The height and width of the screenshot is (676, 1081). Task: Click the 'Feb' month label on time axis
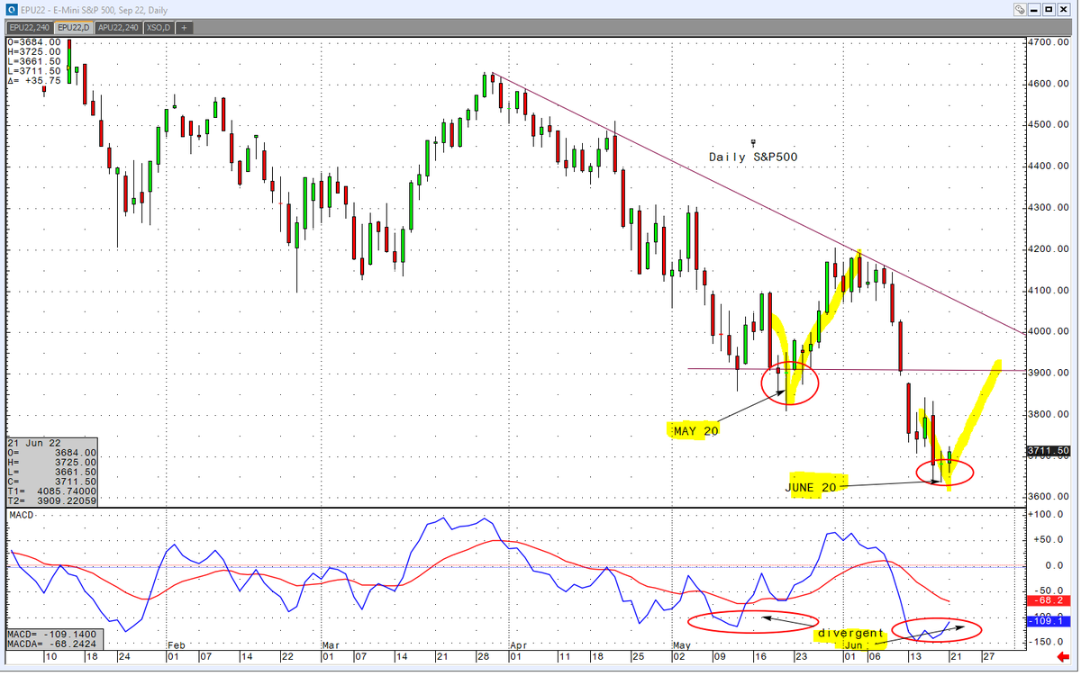coord(177,645)
